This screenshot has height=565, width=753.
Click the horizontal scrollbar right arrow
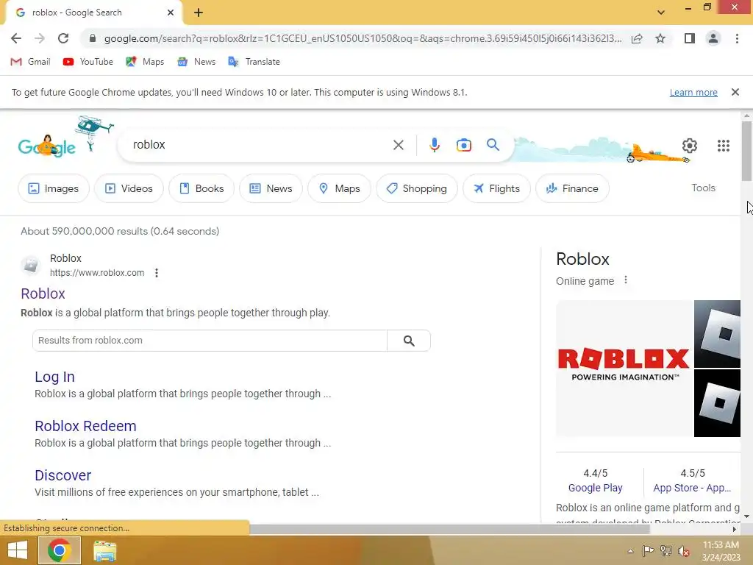pyautogui.click(x=734, y=529)
